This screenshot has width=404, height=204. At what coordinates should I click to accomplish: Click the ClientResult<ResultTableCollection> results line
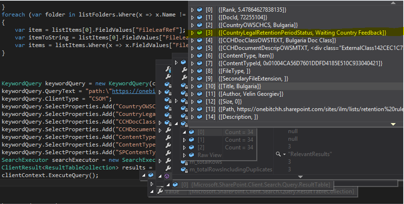[x=77, y=168]
